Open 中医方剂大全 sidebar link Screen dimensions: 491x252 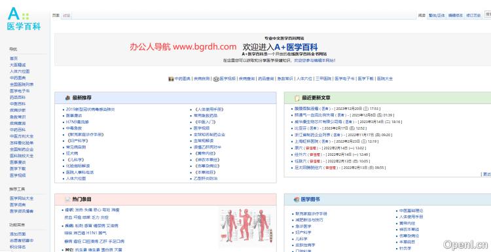pyautogui.click(x=22, y=137)
